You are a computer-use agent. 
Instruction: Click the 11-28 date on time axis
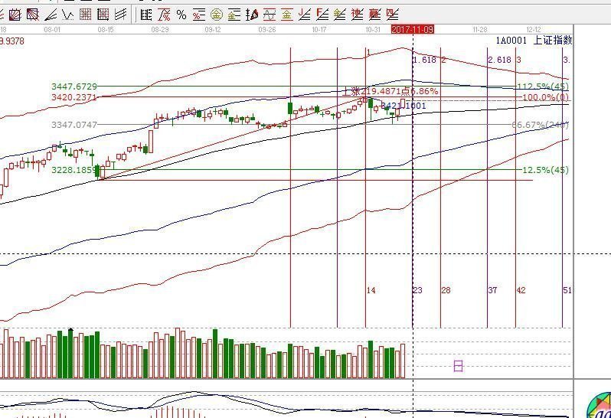(x=479, y=30)
